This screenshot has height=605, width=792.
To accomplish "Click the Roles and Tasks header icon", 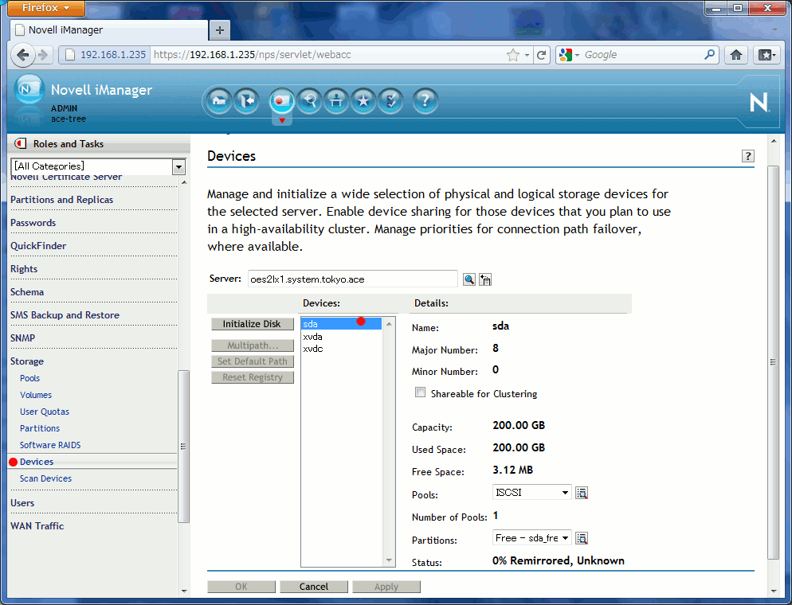I will click(x=20, y=144).
